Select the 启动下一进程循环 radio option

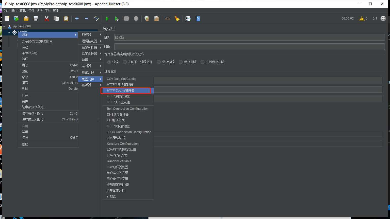[125, 62]
